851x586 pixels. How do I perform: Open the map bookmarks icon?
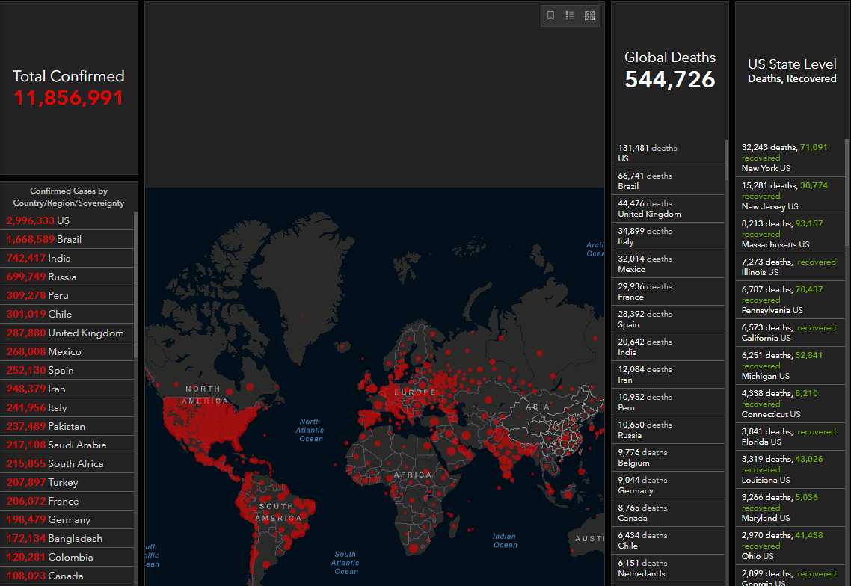pyautogui.click(x=551, y=16)
